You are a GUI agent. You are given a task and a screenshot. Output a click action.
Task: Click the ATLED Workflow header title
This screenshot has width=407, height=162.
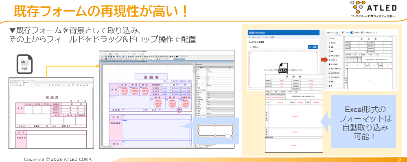pos(257,33)
